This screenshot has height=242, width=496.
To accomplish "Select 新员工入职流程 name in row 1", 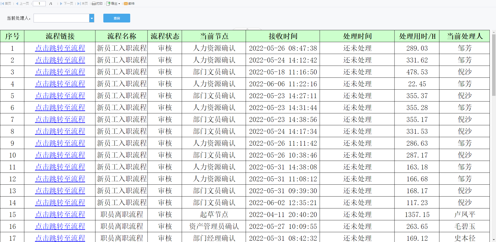I will [122, 48].
